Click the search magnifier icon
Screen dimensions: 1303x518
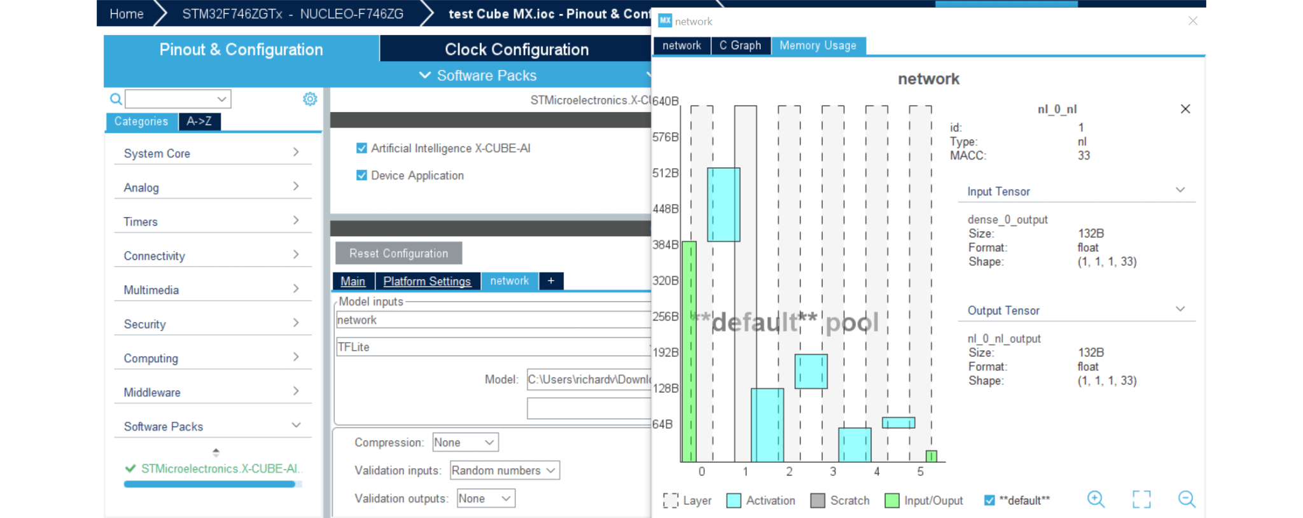tap(116, 99)
